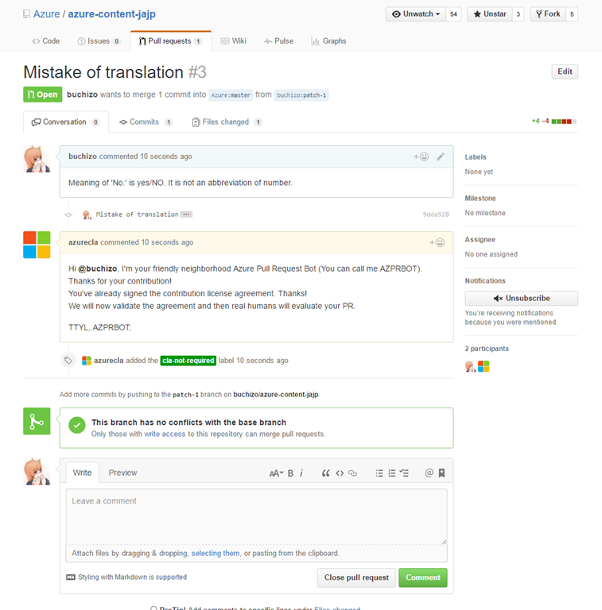Click the selecting them attach link

[216, 553]
